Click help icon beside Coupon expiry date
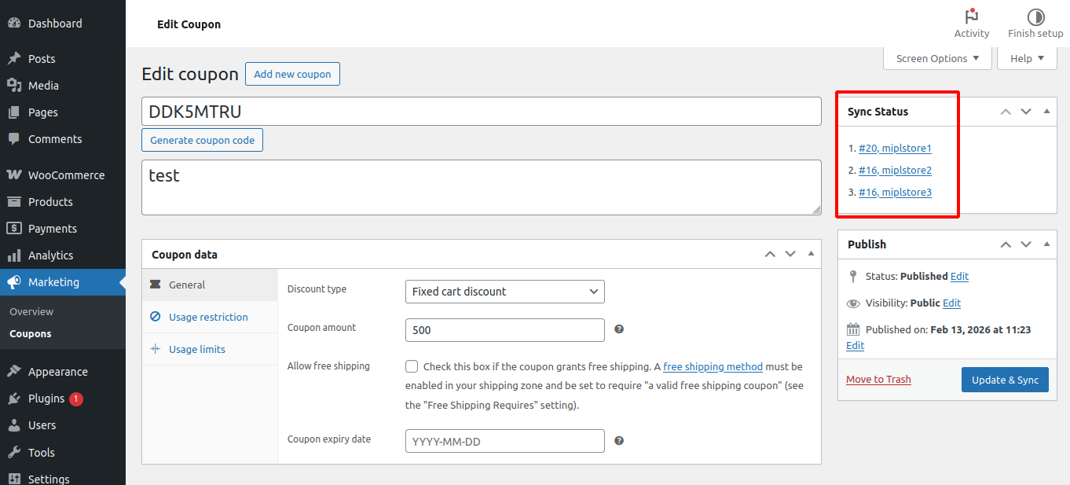Viewport: 1070px width, 485px height. coord(619,441)
